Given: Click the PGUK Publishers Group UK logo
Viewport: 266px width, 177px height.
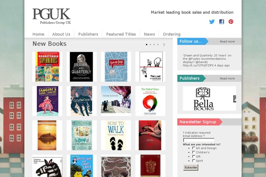Looking at the screenshot, I should pos(51,16).
